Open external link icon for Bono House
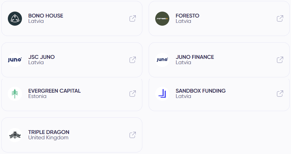The image size is (291, 154). click(x=133, y=18)
